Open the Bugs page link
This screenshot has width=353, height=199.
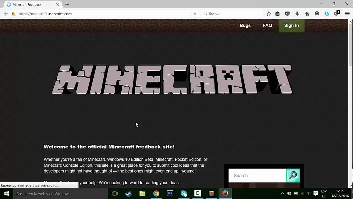[x=245, y=25]
